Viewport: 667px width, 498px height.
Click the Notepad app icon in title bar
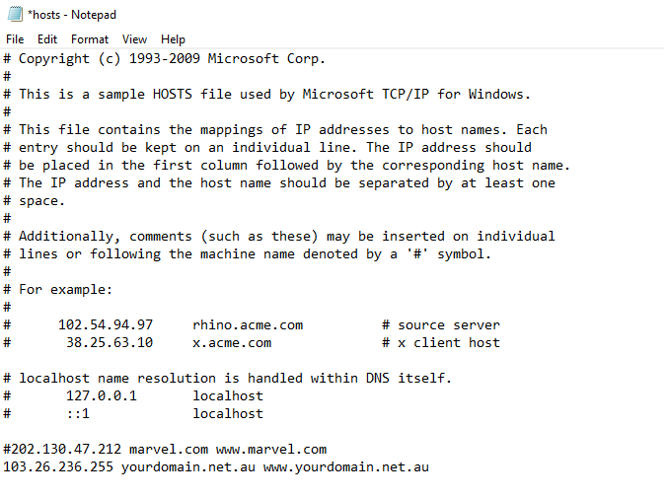click(x=15, y=14)
